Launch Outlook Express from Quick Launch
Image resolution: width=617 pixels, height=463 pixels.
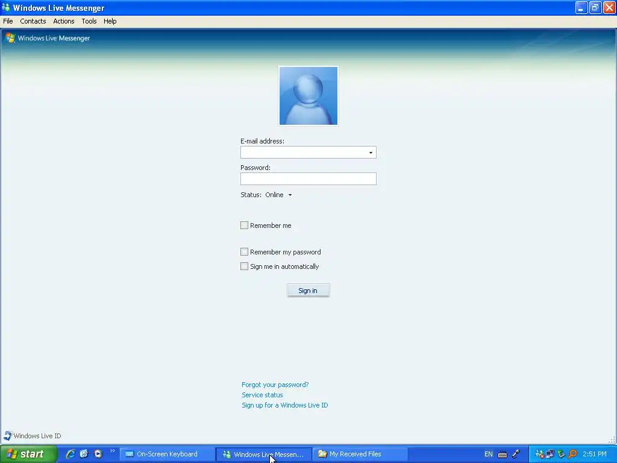pyautogui.click(x=84, y=454)
